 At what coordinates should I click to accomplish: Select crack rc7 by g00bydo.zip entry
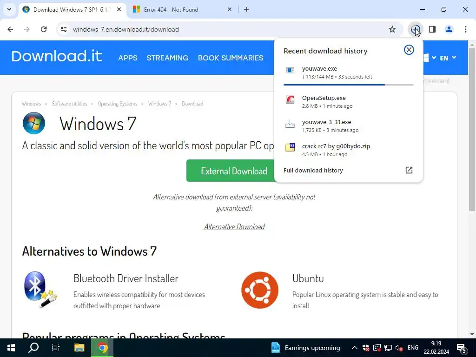(x=348, y=150)
